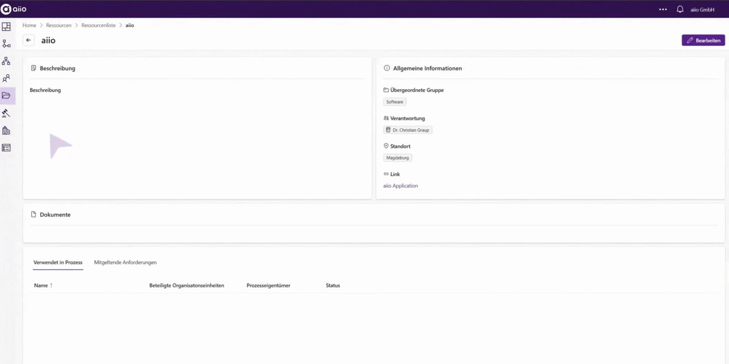Screen dimensions: 729x364
Task: Click the chain icon next to Link
Action: coord(386,174)
